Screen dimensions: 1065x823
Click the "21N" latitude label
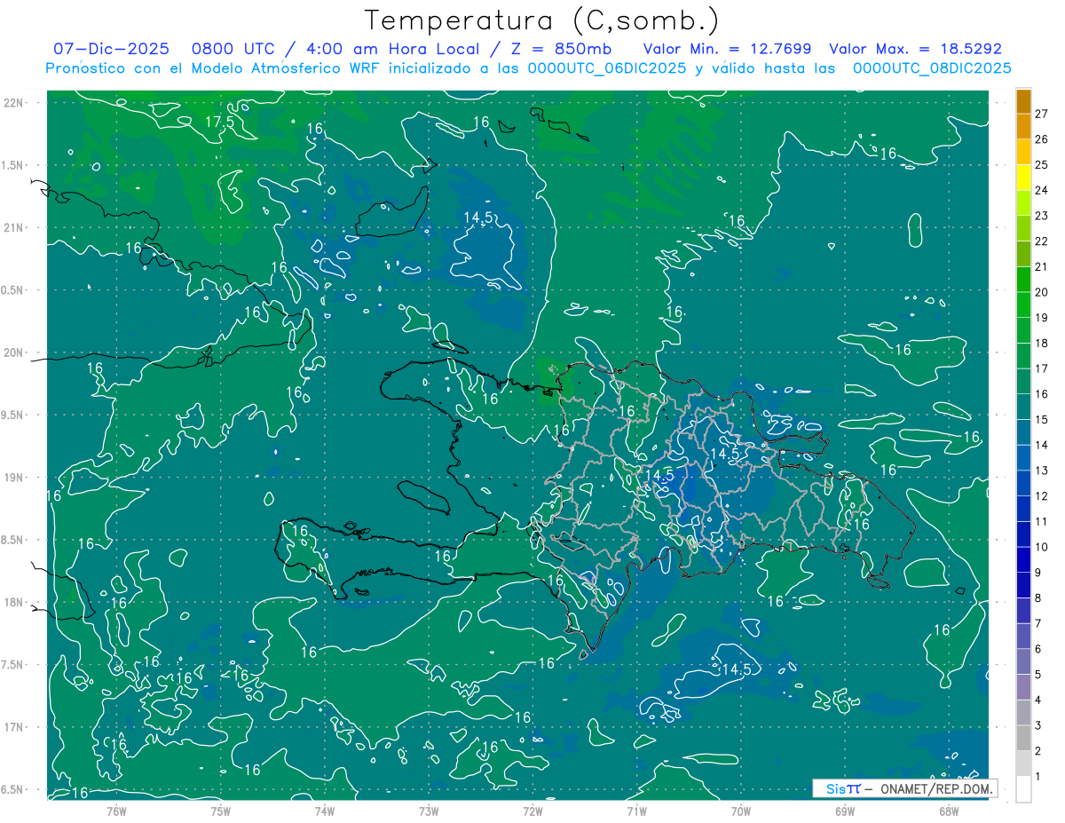[x=13, y=227]
